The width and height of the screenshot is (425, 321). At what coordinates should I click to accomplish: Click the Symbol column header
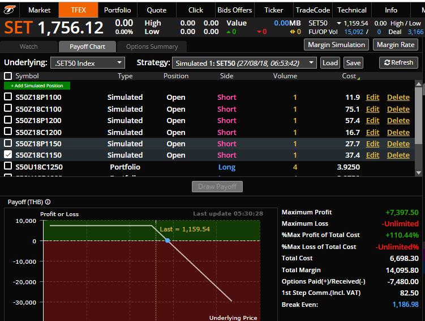(27, 76)
